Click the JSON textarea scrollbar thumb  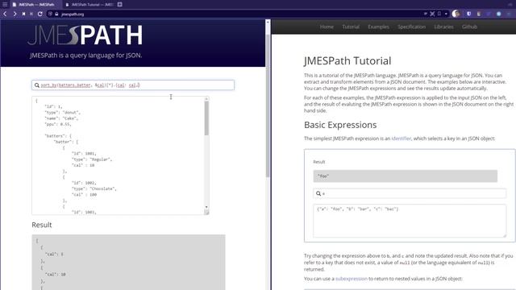(206, 118)
